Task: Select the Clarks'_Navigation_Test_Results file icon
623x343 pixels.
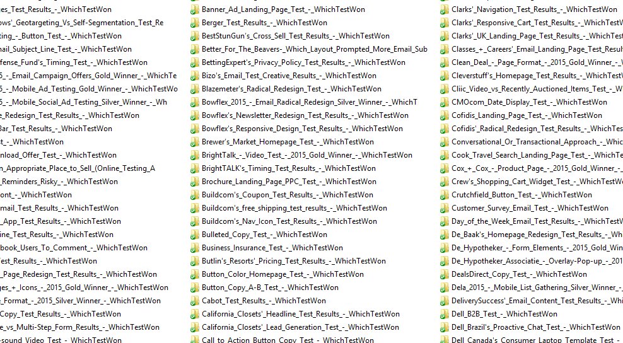Action: pyautogui.click(x=444, y=9)
